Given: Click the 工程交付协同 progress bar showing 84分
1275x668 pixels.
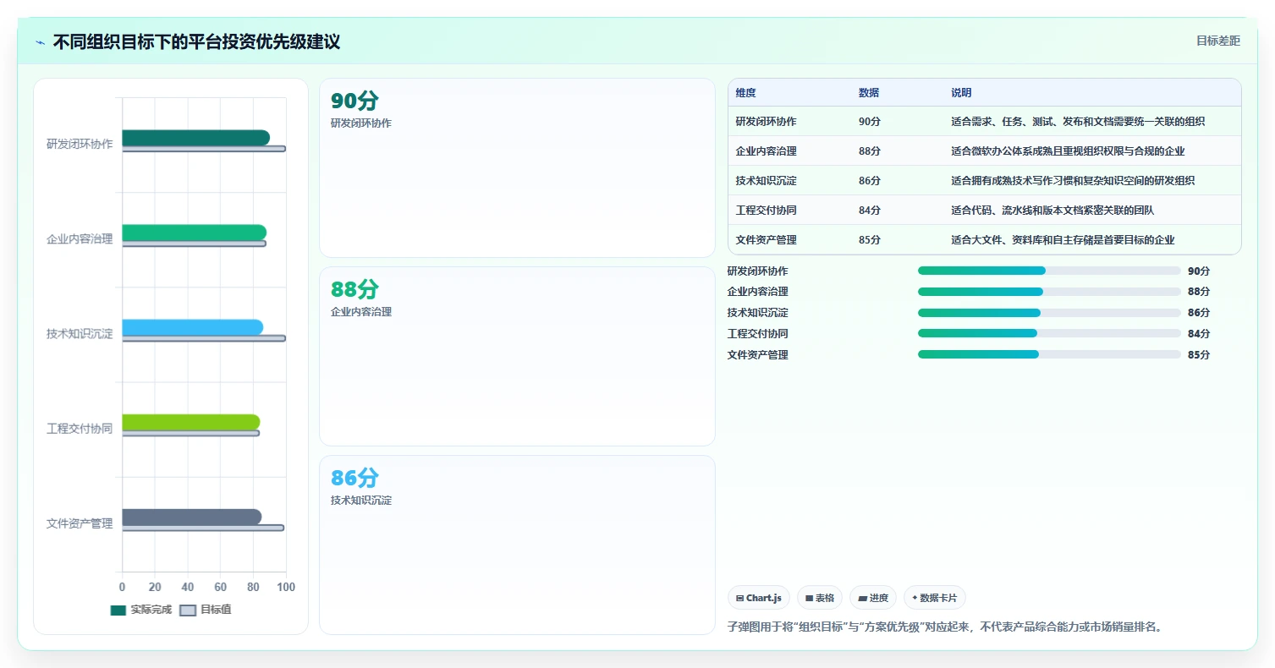Looking at the screenshot, I should 1049,333.
